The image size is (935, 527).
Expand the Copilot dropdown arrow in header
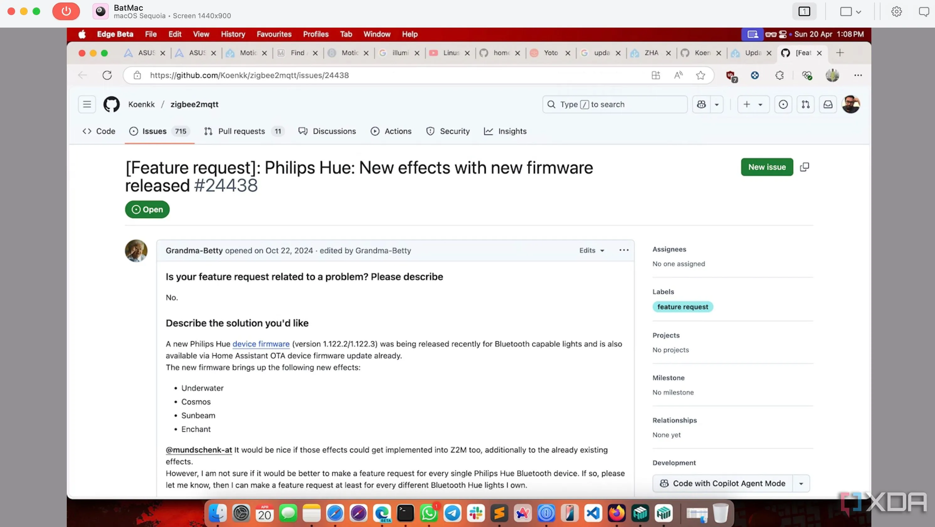click(717, 104)
